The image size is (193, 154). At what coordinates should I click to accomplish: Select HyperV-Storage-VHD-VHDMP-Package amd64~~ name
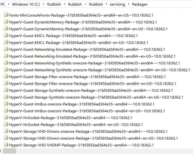82,145
